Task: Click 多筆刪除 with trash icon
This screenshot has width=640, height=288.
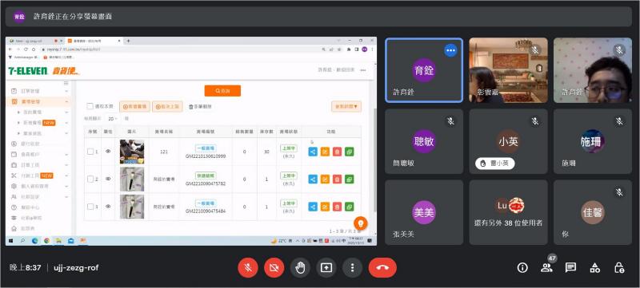Action: 200,107
